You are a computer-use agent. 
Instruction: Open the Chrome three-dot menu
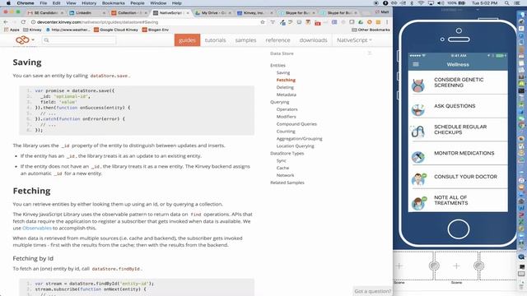pos(387,22)
